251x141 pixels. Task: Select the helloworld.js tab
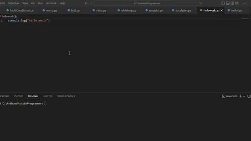pyautogui.click(x=211, y=11)
